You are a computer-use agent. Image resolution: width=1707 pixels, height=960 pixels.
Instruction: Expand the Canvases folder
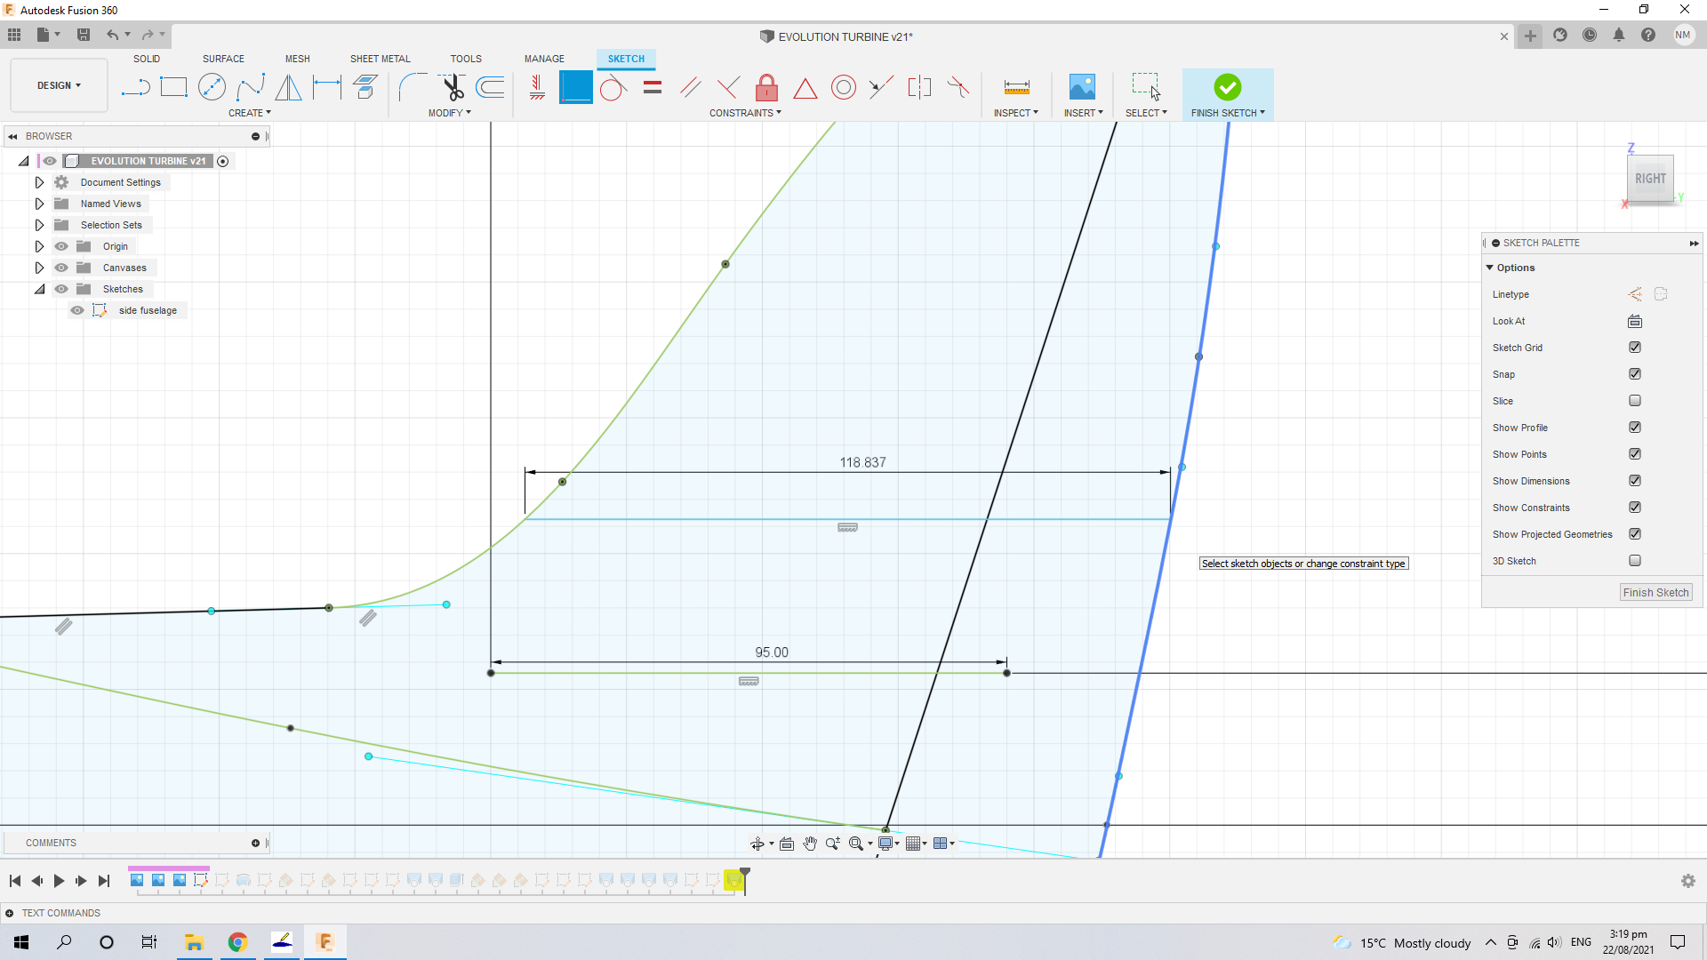[39, 268]
